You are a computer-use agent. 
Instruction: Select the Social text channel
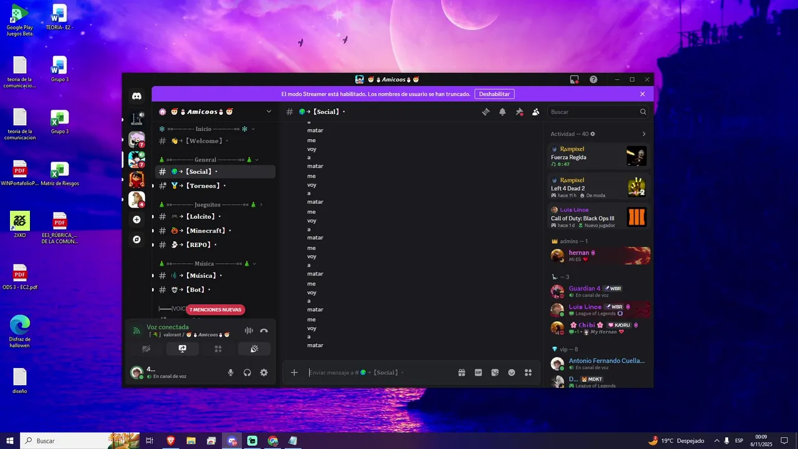pyautogui.click(x=215, y=171)
